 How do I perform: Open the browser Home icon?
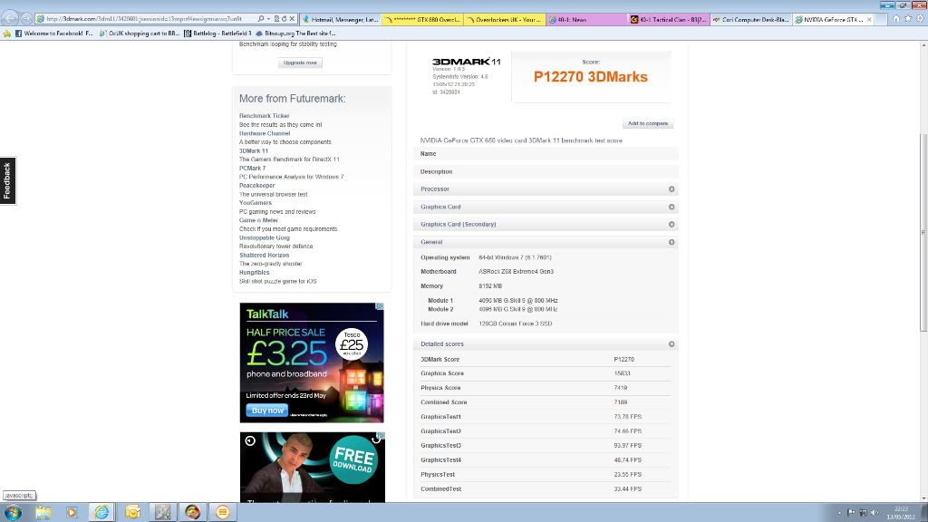tap(896, 19)
